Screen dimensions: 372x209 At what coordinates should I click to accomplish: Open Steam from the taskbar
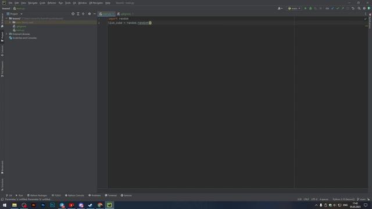(91, 205)
